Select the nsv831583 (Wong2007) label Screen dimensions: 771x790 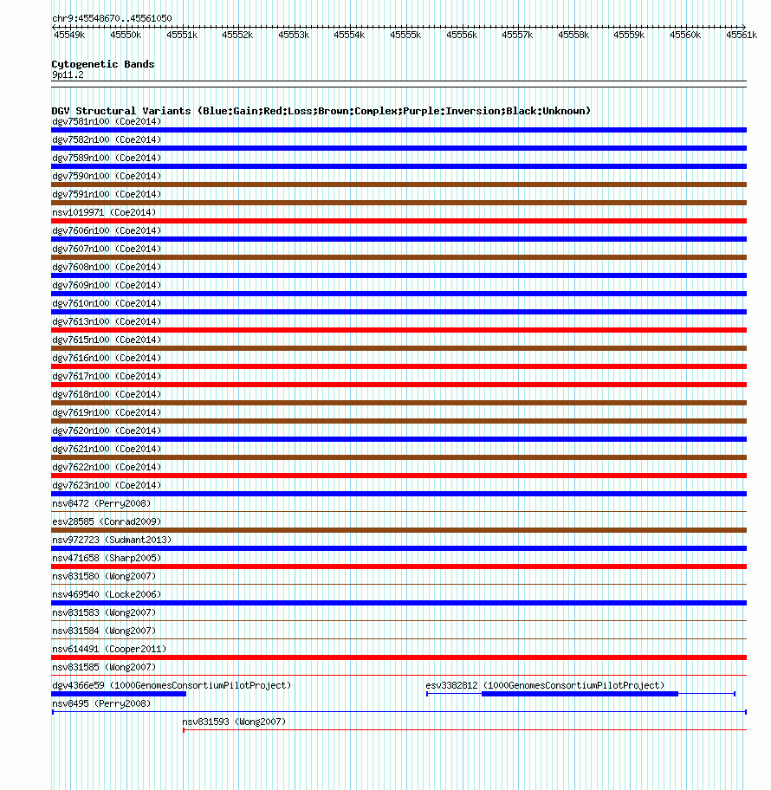[104, 612]
